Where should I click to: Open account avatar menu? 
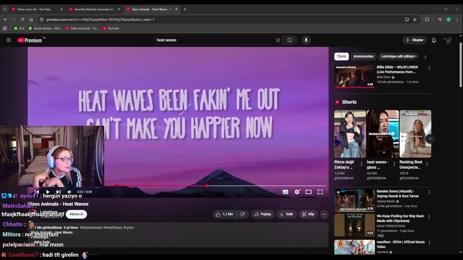point(448,40)
